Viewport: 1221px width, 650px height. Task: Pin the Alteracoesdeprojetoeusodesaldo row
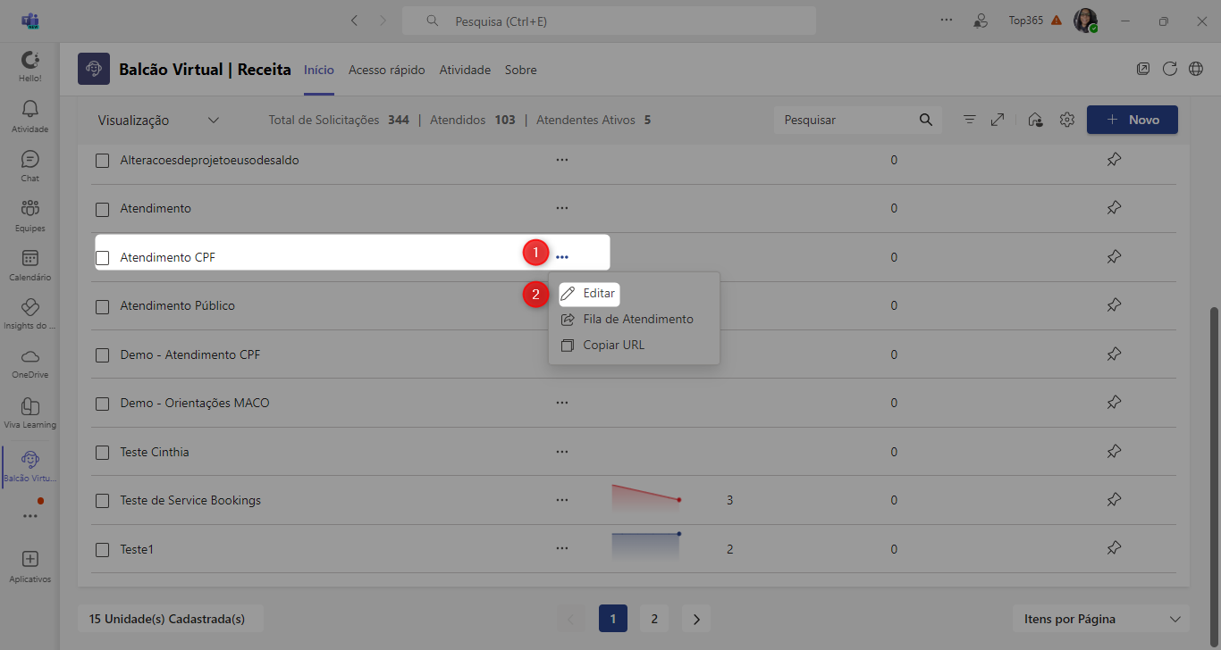1114,160
